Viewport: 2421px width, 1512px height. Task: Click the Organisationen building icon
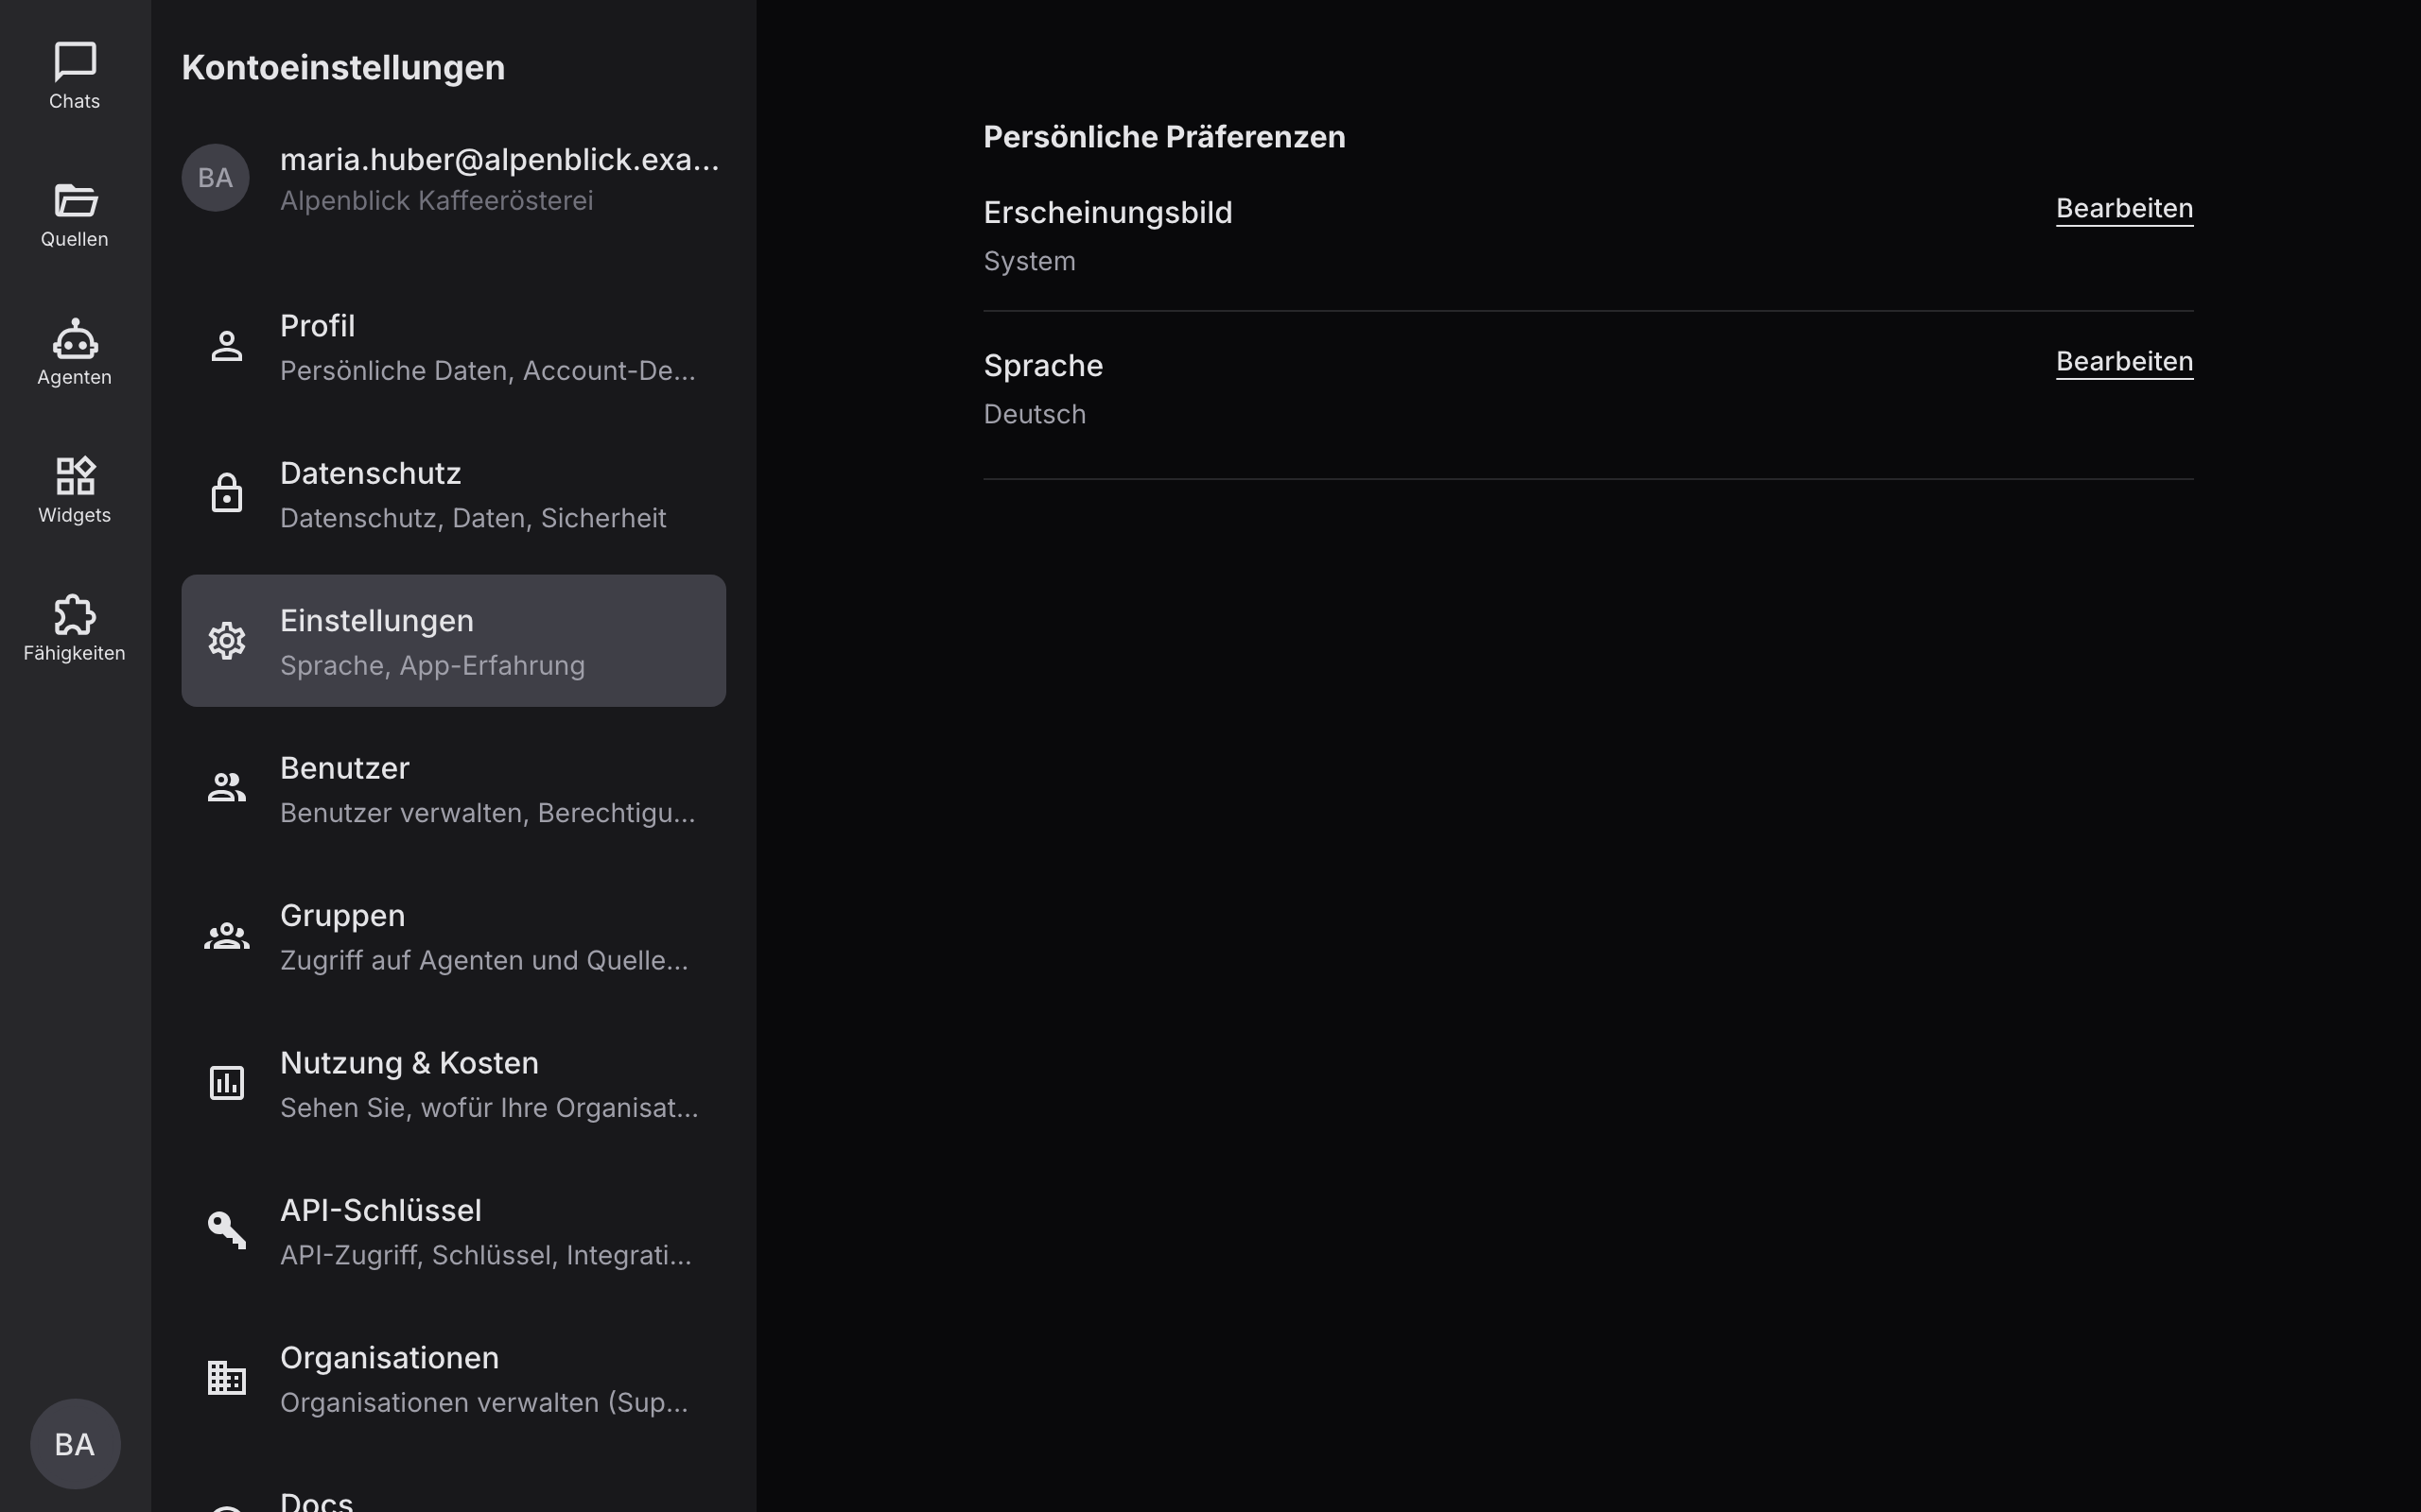(227, 1378)
